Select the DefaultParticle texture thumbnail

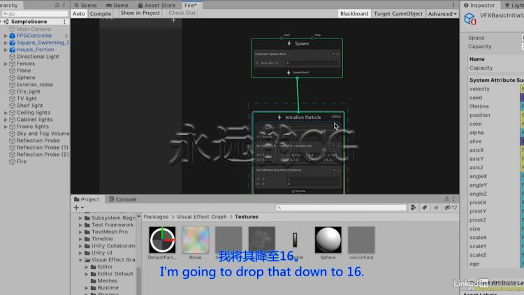click(162, 240)
